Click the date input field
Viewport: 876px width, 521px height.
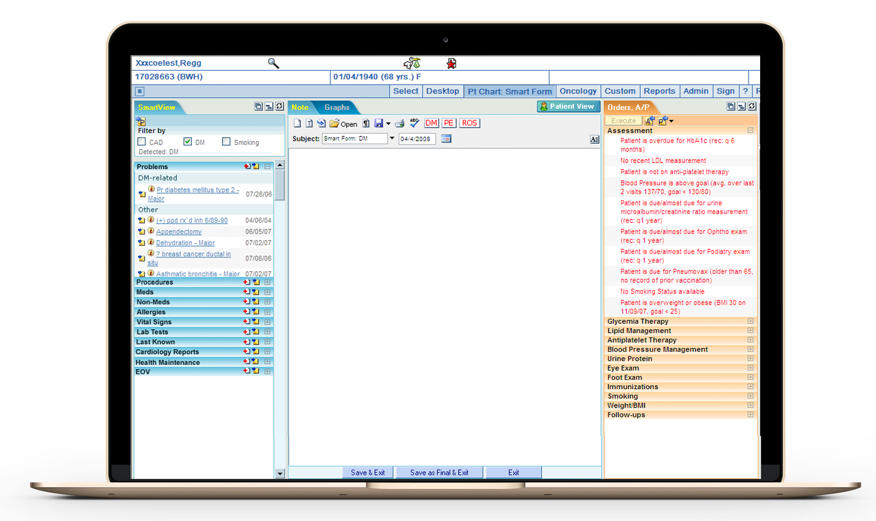click(x=416, y=139)
